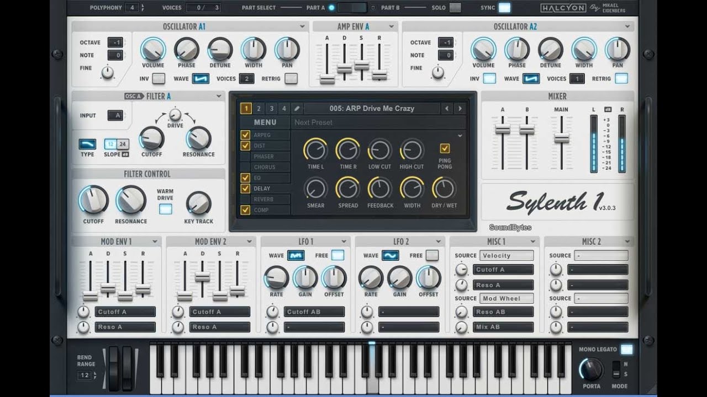Open the LFO 2 header dropdown

439,242
